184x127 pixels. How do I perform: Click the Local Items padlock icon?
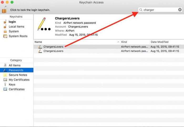(5, 26)
